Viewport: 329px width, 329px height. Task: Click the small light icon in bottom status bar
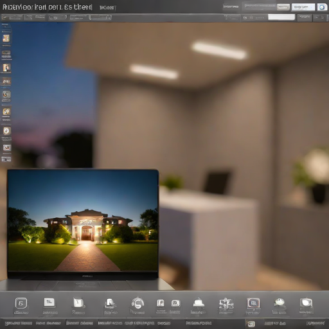click(x=251, y=323)
